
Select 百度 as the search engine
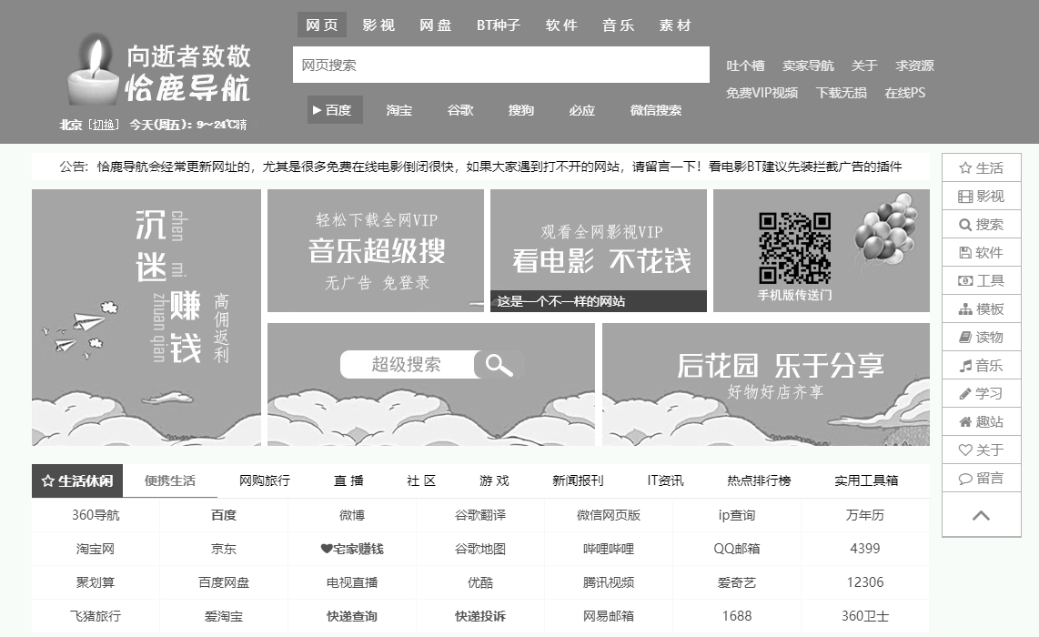coord(335,110)
